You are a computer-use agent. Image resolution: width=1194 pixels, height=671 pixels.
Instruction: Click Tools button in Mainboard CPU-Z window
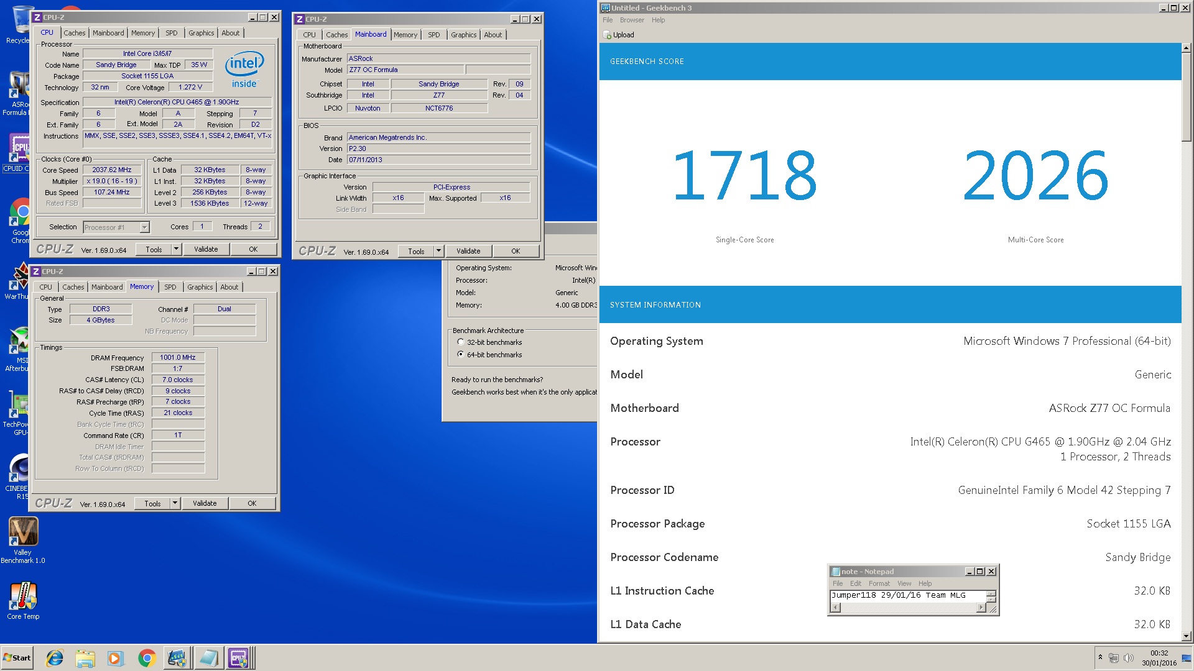(416, 251)
